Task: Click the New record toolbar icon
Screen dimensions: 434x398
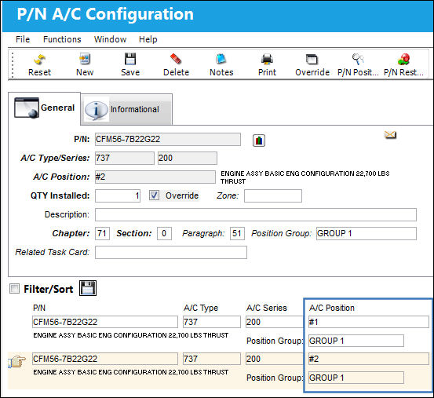Action: click(x=85, y=59)
